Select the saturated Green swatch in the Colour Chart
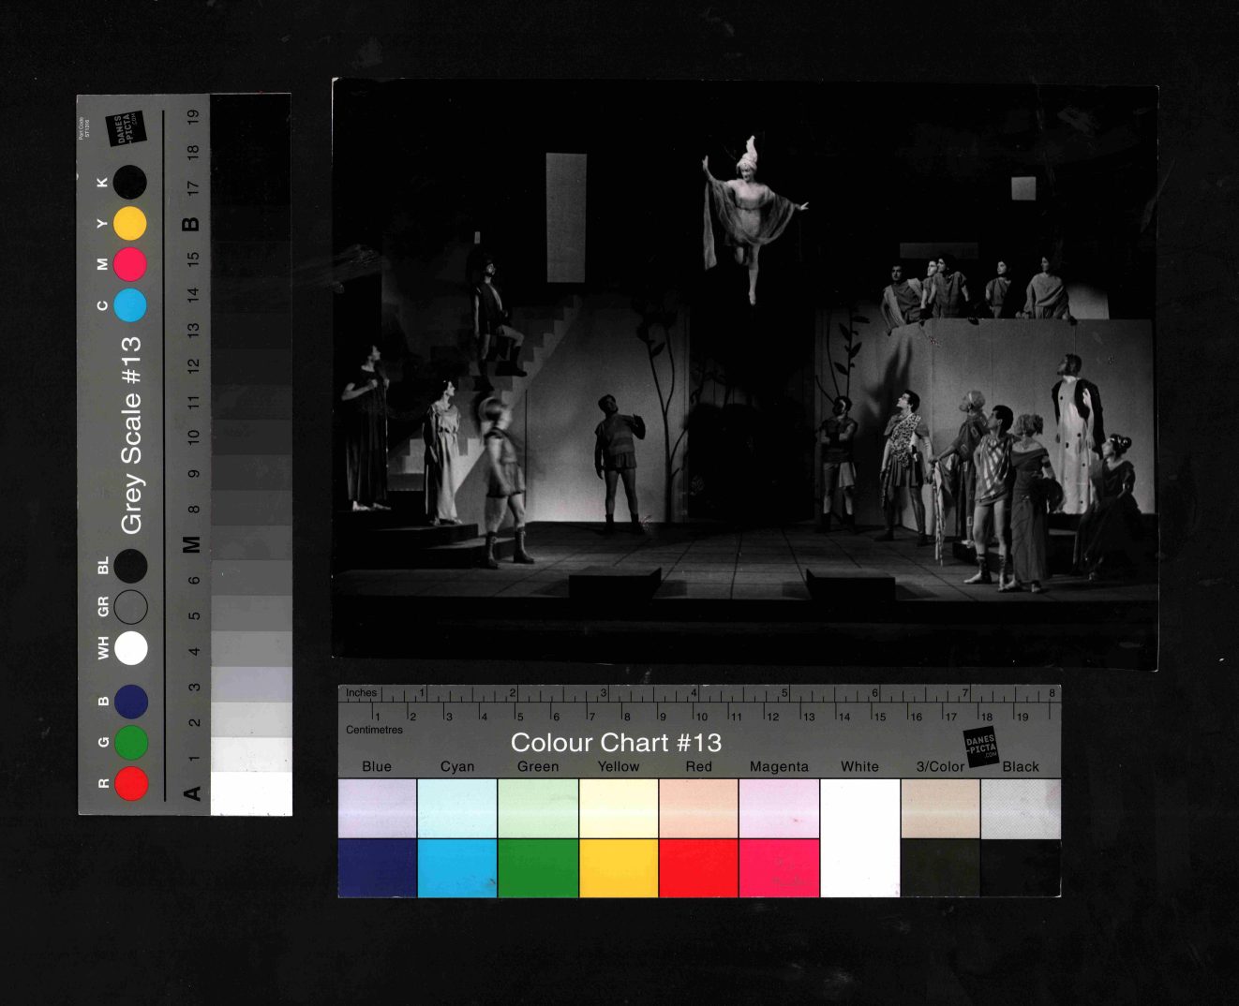Viewport: 1239px width, 1006px height. [x=538, y=868]
